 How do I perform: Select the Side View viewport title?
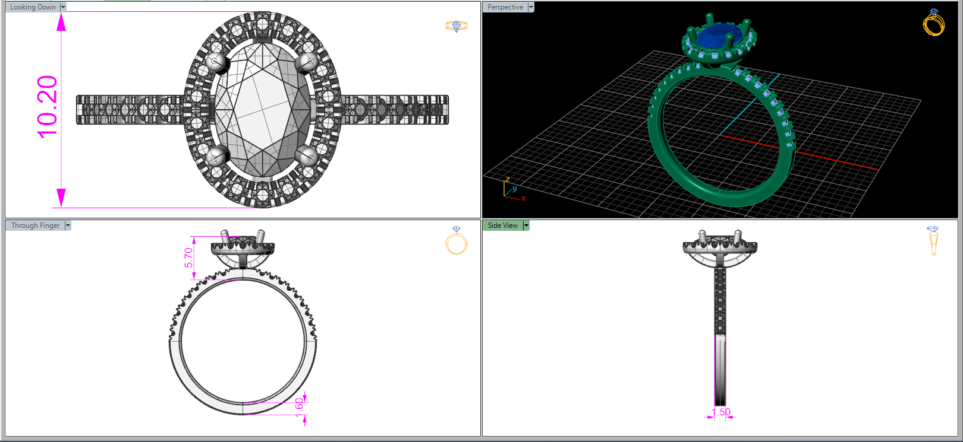503,225
